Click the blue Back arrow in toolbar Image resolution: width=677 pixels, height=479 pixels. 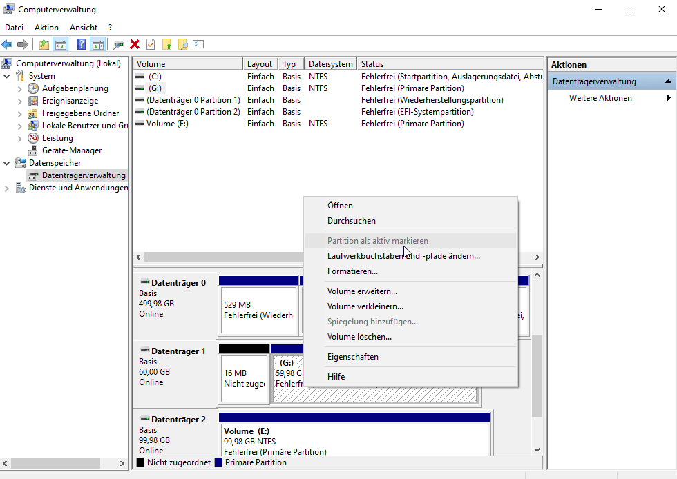[x=8, y=45]
